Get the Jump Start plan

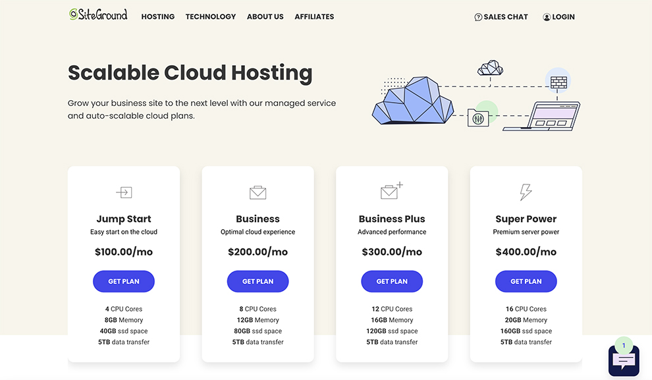124,281
